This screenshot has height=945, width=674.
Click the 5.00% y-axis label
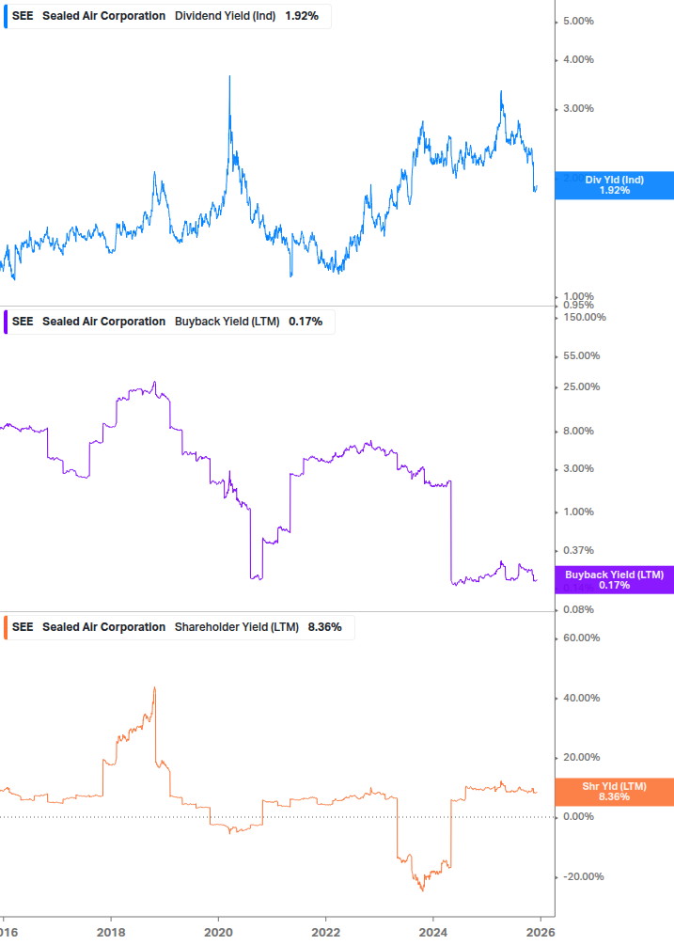tap(578, 21)
